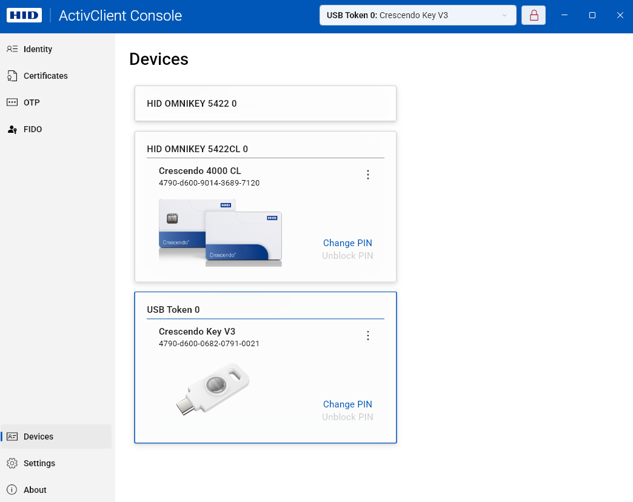The width and height of the screenshot is (633, 502).
Task: Select the Certificates icon in sidebar
Action: 12,76
